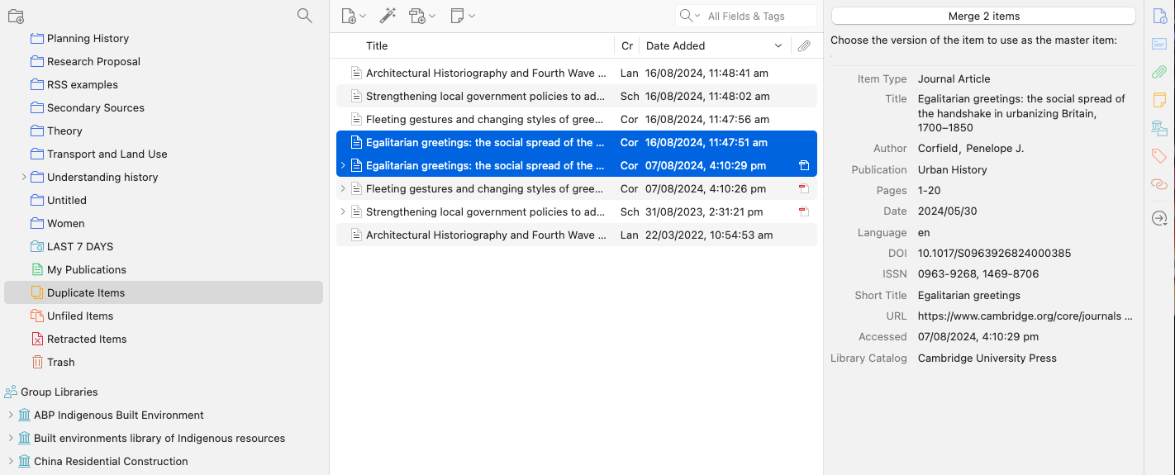This screenshot has width=1175, height=475.
Task: Expand Strengthening local government item added 31/08/2023
Action: (x=343, y=211)
